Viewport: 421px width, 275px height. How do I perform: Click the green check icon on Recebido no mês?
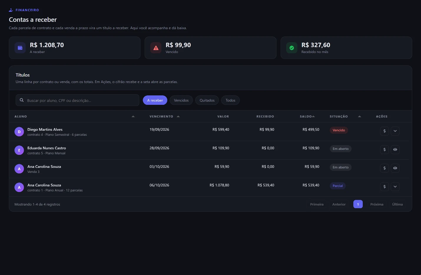coord(292,48)
